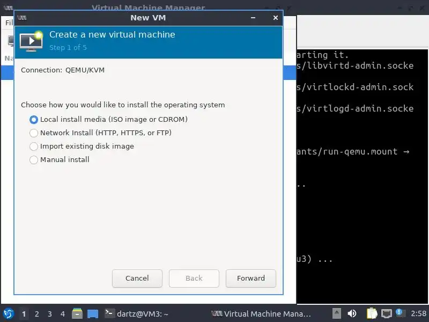Click terminal line run-qemu.mount
This screenshot has width=429, height=322.
353,151
